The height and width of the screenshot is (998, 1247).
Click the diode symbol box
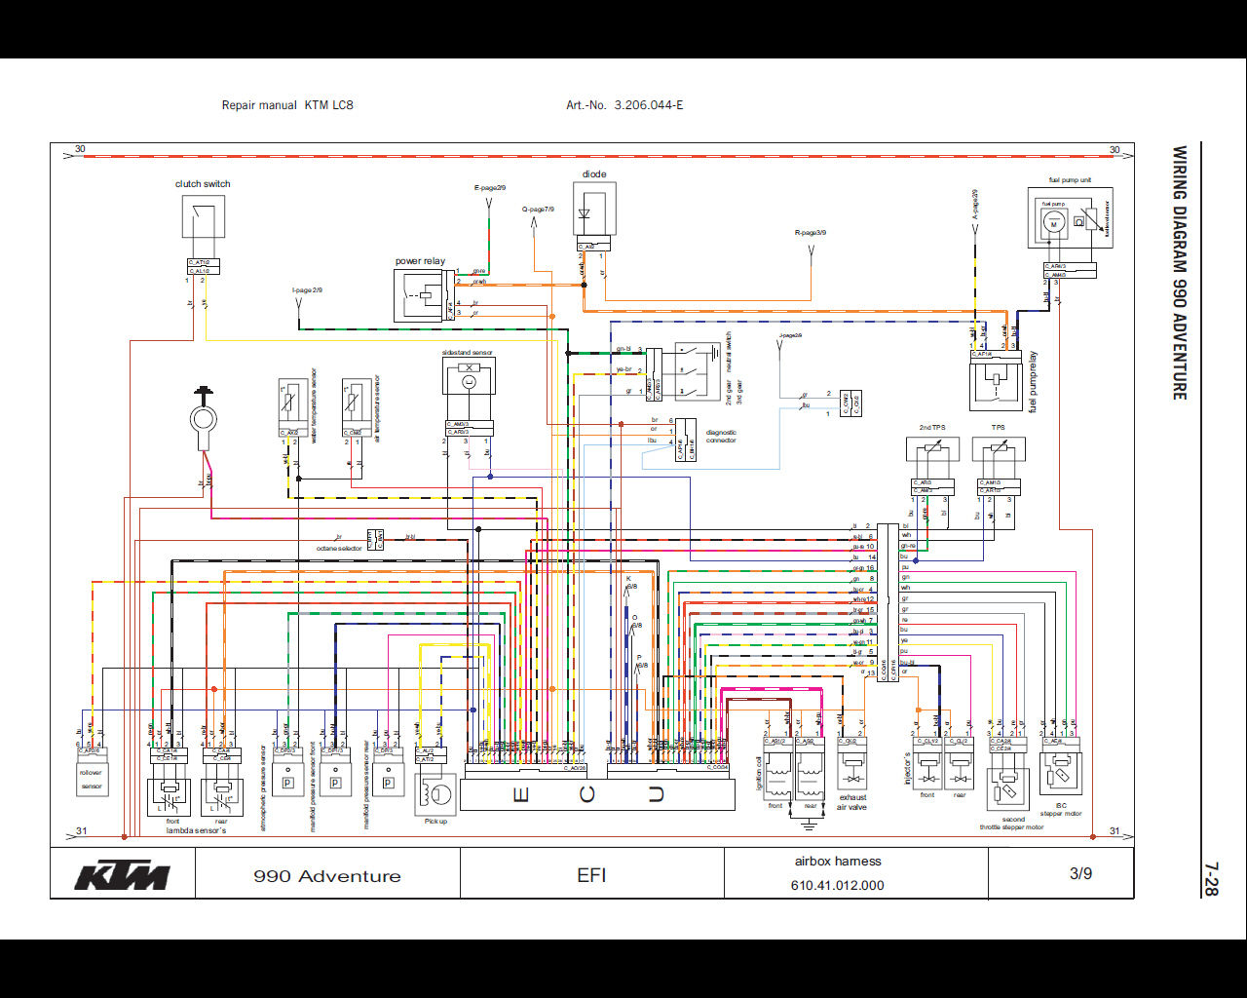593,211
